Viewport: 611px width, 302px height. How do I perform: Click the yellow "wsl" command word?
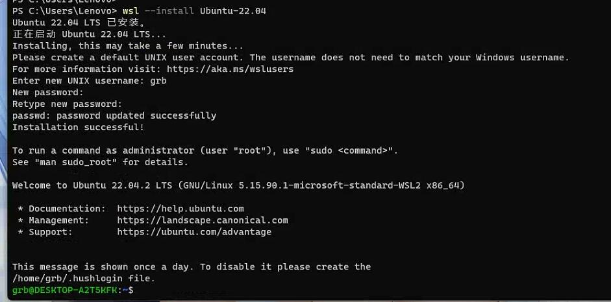pyautogui.click(x=131, y=11)
